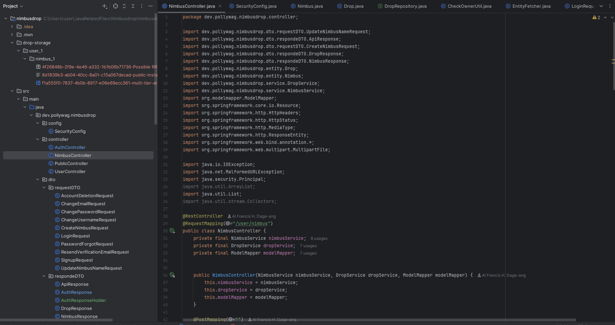Click the autowired gutter icon on line 36
Screen dimensions: 615x325
click(172, 275)
